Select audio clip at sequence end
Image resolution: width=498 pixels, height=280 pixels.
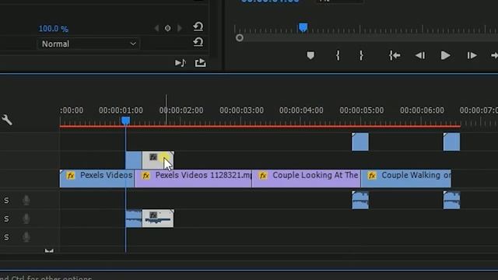(451, 200)
